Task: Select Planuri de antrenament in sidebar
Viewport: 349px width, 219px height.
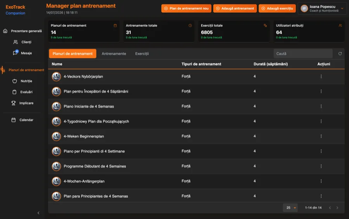Action: pos(22,70)
